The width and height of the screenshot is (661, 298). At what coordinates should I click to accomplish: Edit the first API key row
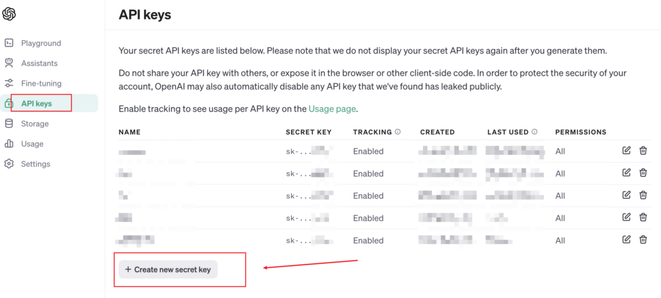coord(626,150)
